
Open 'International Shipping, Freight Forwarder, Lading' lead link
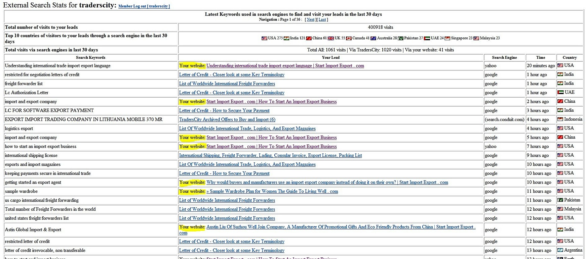[x=271, y=155]
